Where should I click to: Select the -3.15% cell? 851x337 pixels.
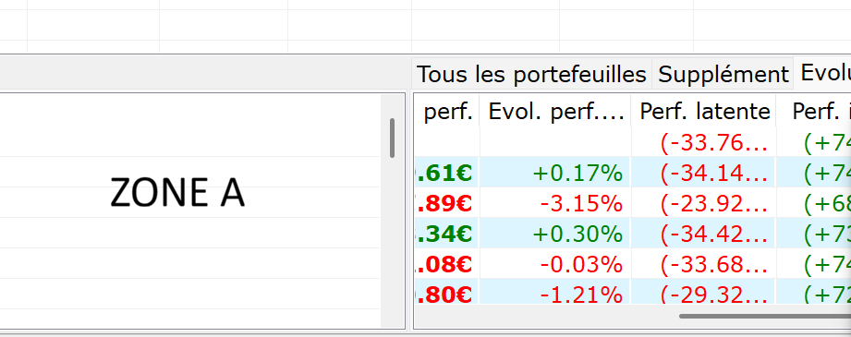pyautogui.click(x=555, y=203)
